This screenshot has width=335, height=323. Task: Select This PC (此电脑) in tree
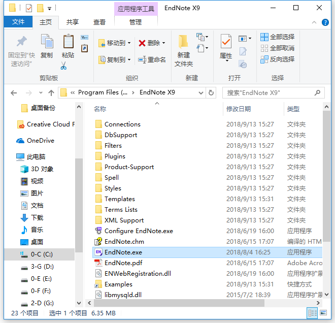31,157
